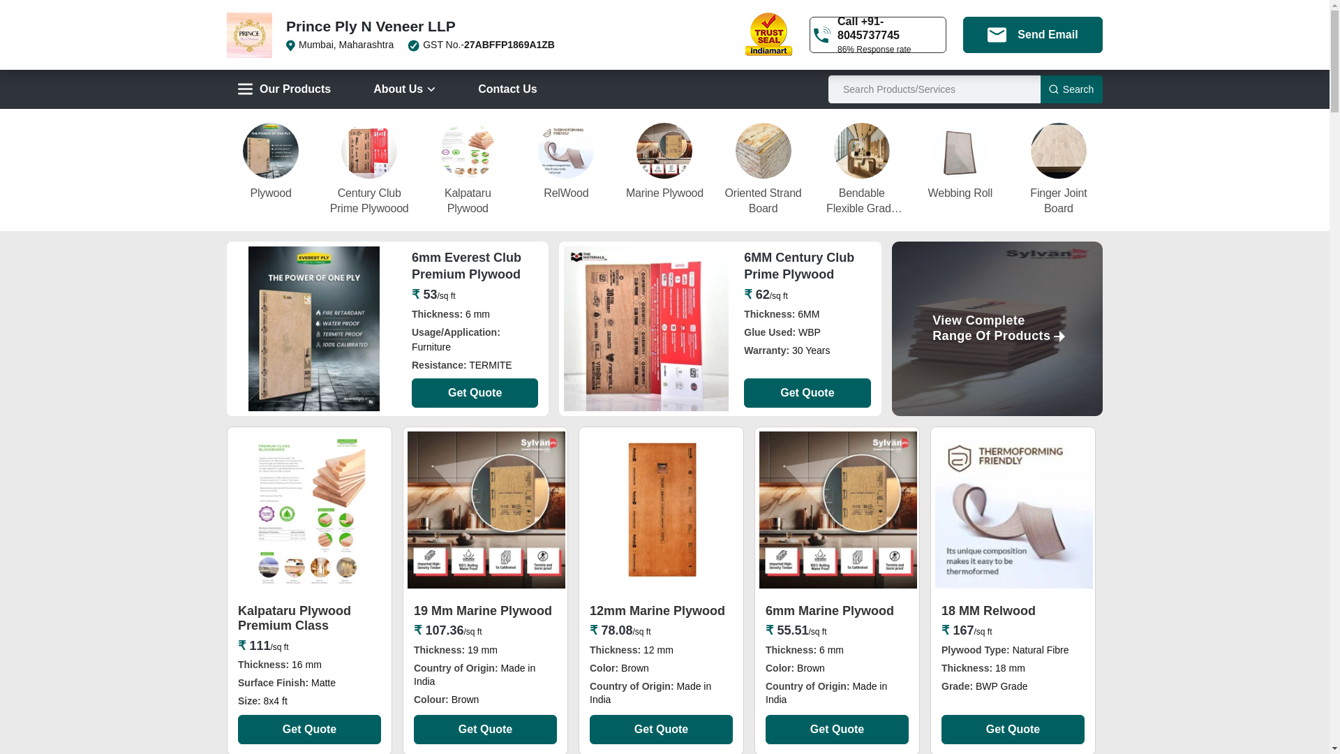Go to the Contact Us page
The height and width of the screenshot is (754, 1340).
click(x=507, y=89)
